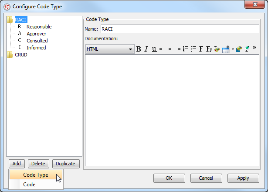
Task: Choose Code from Add menu
Action: 36,185
